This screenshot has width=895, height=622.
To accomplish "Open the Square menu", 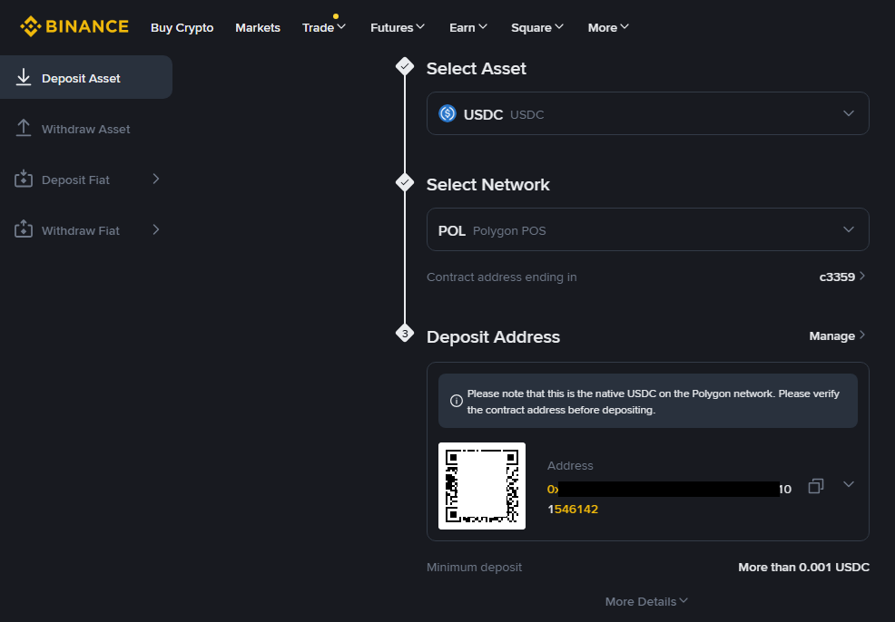I will [537, 27].
